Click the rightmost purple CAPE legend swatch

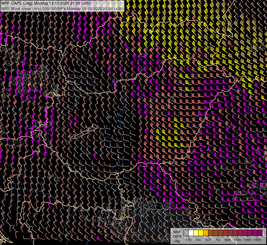click(260, 233)
